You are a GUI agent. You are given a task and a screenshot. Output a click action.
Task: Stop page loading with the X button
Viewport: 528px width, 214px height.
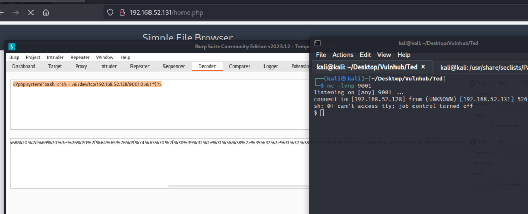30,13
